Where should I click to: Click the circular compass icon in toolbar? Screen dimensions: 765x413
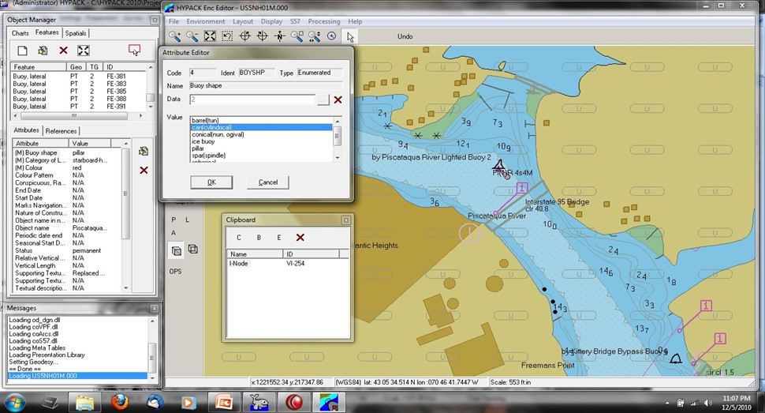point(332,36)
